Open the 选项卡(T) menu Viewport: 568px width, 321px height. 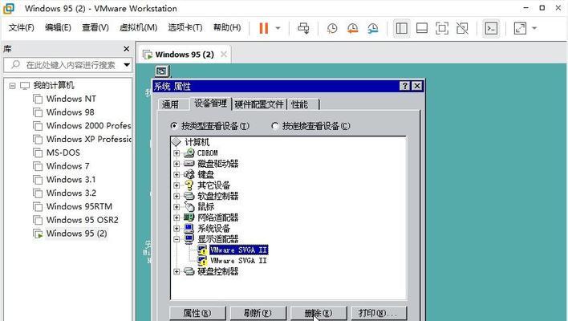pyautogui.click(x=185, y=27)
